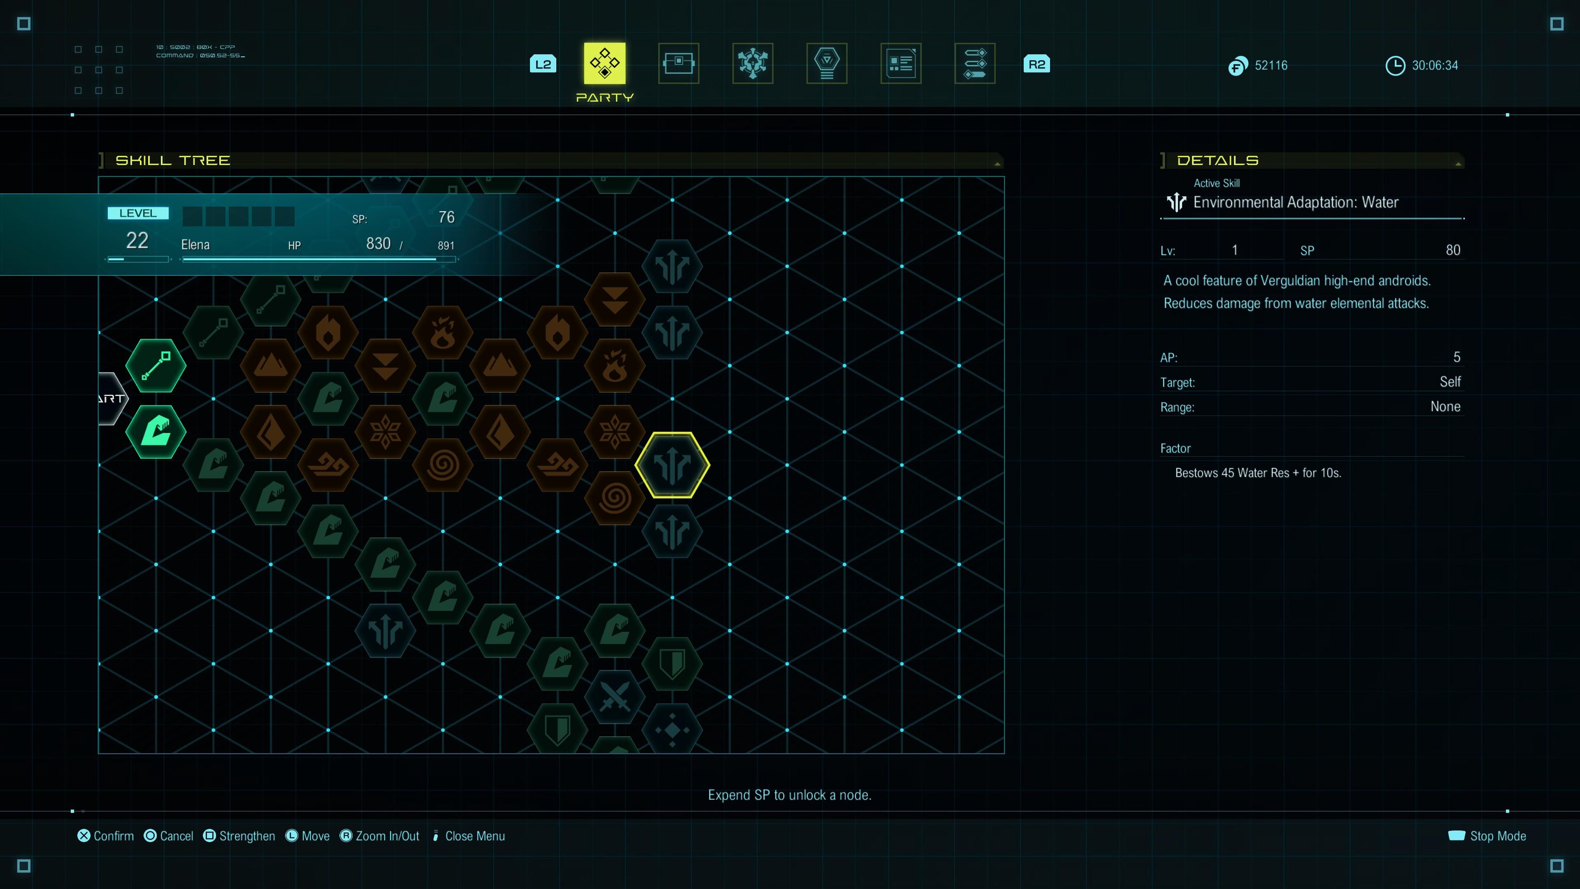The width and height of the screenshot is (1580, 889).
Task: Select fist node directly above crossed swords node
Action: pos(615,631)
